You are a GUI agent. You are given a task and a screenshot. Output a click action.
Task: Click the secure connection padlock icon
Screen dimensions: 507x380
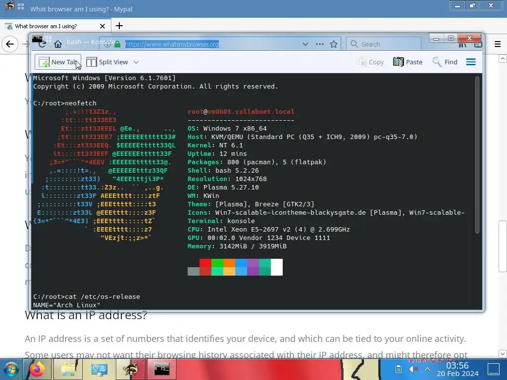click(x=117, y=44)
